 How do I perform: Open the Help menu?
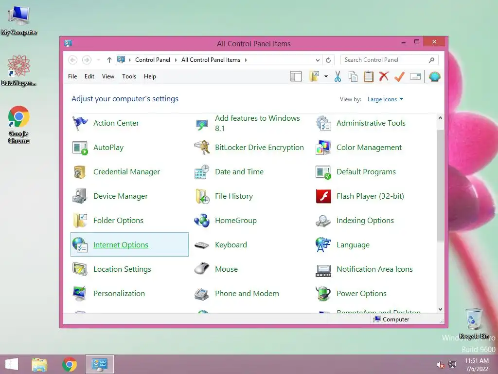click(x=150, y=76)
